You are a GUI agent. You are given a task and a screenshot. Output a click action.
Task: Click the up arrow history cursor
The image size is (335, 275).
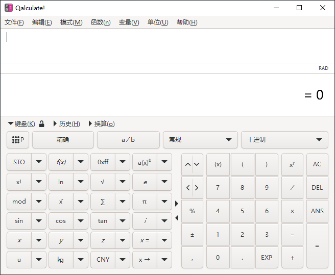pyautogui.click(x=187, y=164)
